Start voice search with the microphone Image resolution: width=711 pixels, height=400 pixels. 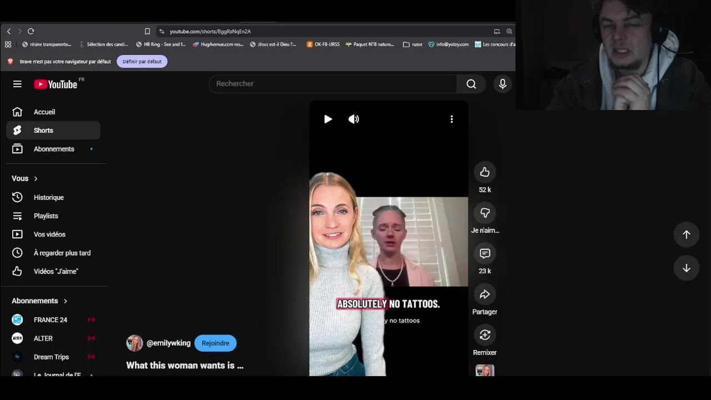pos(503,84)
